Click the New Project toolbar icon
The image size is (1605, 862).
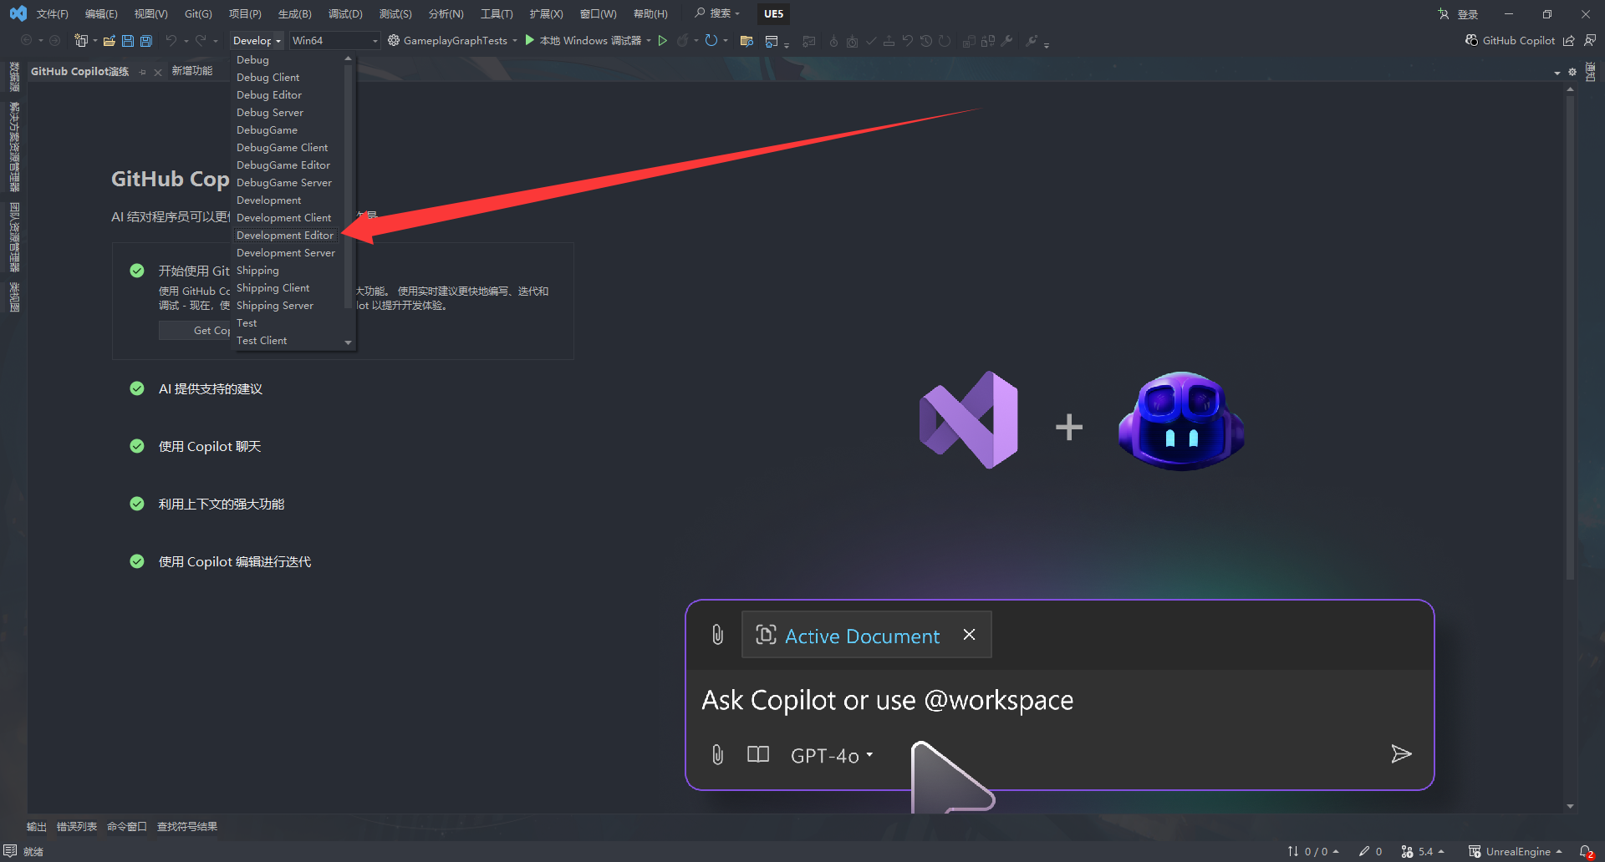(x=81, y=40)
